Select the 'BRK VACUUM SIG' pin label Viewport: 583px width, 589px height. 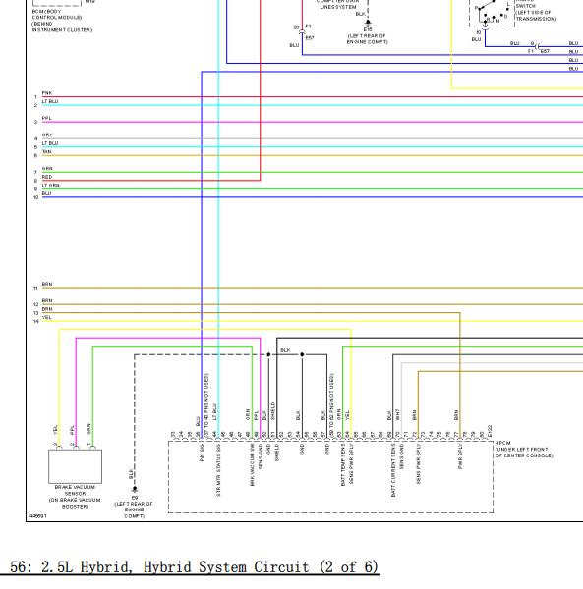[x=252, y=465]
